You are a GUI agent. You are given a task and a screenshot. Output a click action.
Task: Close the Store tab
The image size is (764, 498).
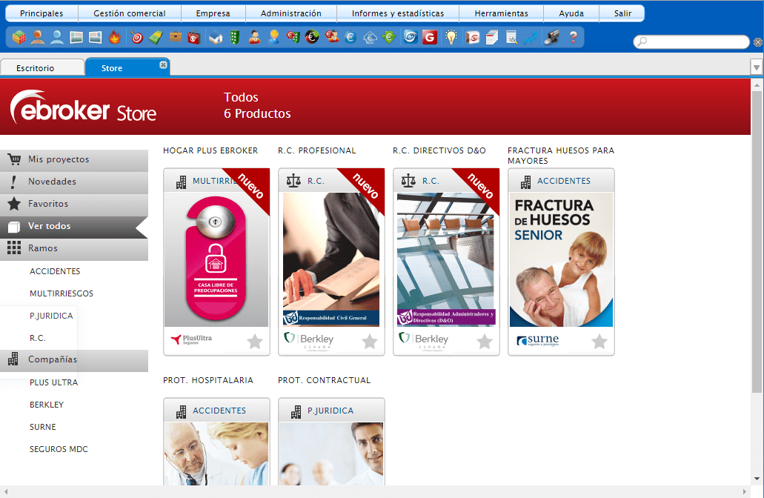click(x=163, y=64)
